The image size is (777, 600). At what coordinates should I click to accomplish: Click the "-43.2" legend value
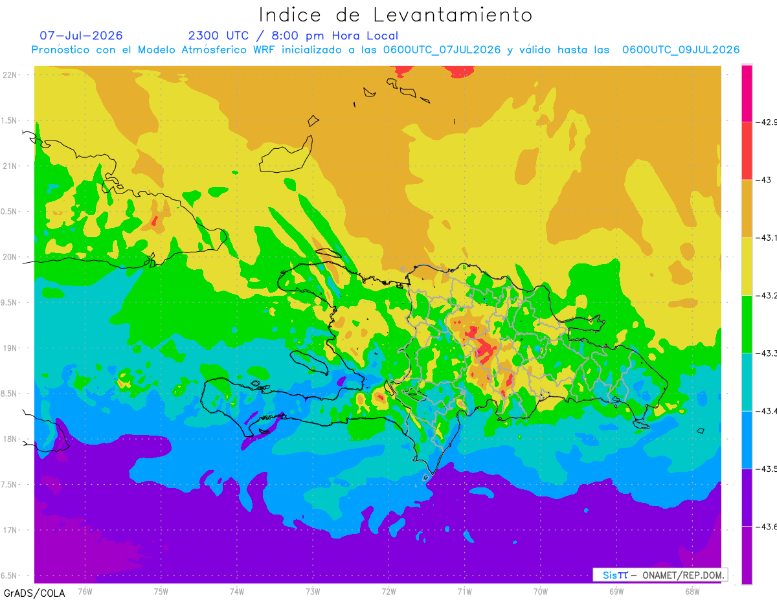click(767, 295)
